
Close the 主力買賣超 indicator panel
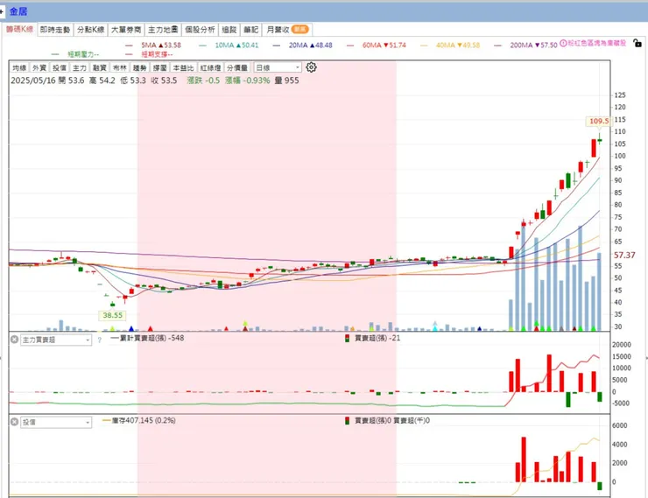15,340
